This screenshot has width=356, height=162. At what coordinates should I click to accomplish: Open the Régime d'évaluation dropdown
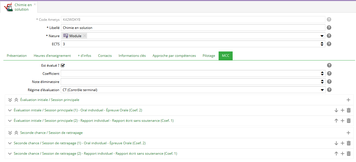tap(322, 90)
